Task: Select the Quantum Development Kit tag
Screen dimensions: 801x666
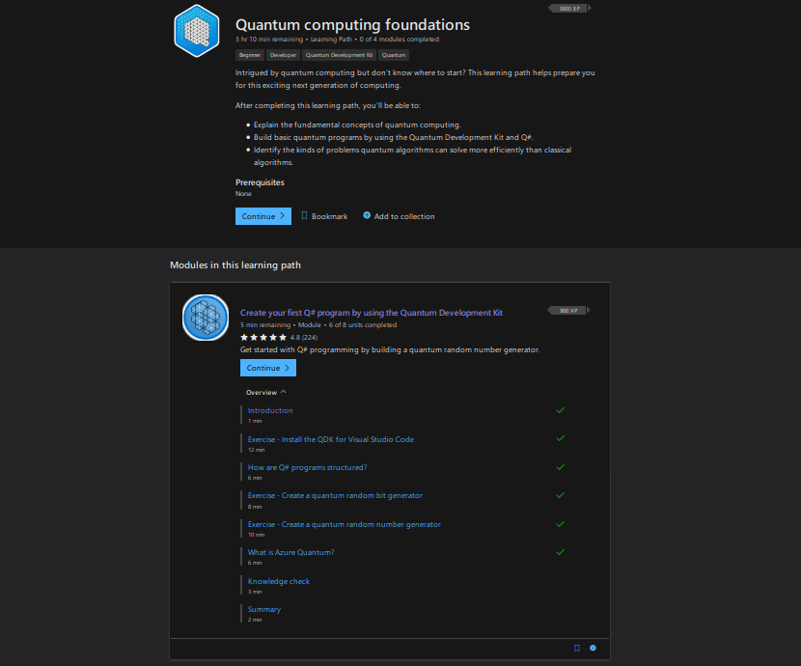Action: [x=339, y=55]
